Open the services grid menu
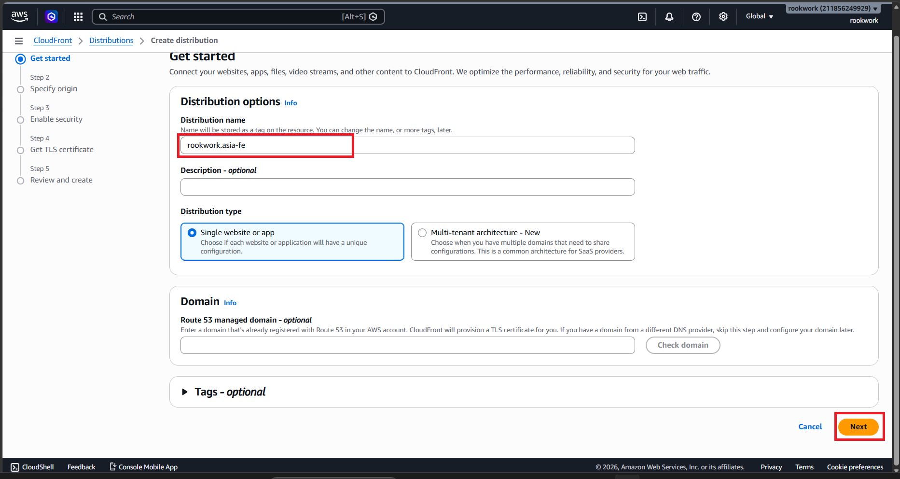 [78, 17]
